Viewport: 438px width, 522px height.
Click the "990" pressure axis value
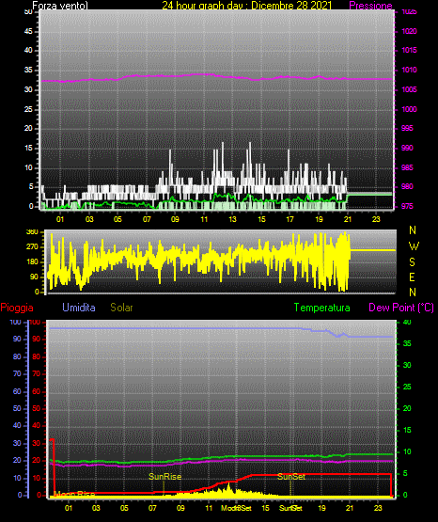point(407,148)
